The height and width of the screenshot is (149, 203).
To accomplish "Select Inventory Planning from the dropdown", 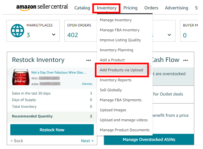I will (116, 50).
